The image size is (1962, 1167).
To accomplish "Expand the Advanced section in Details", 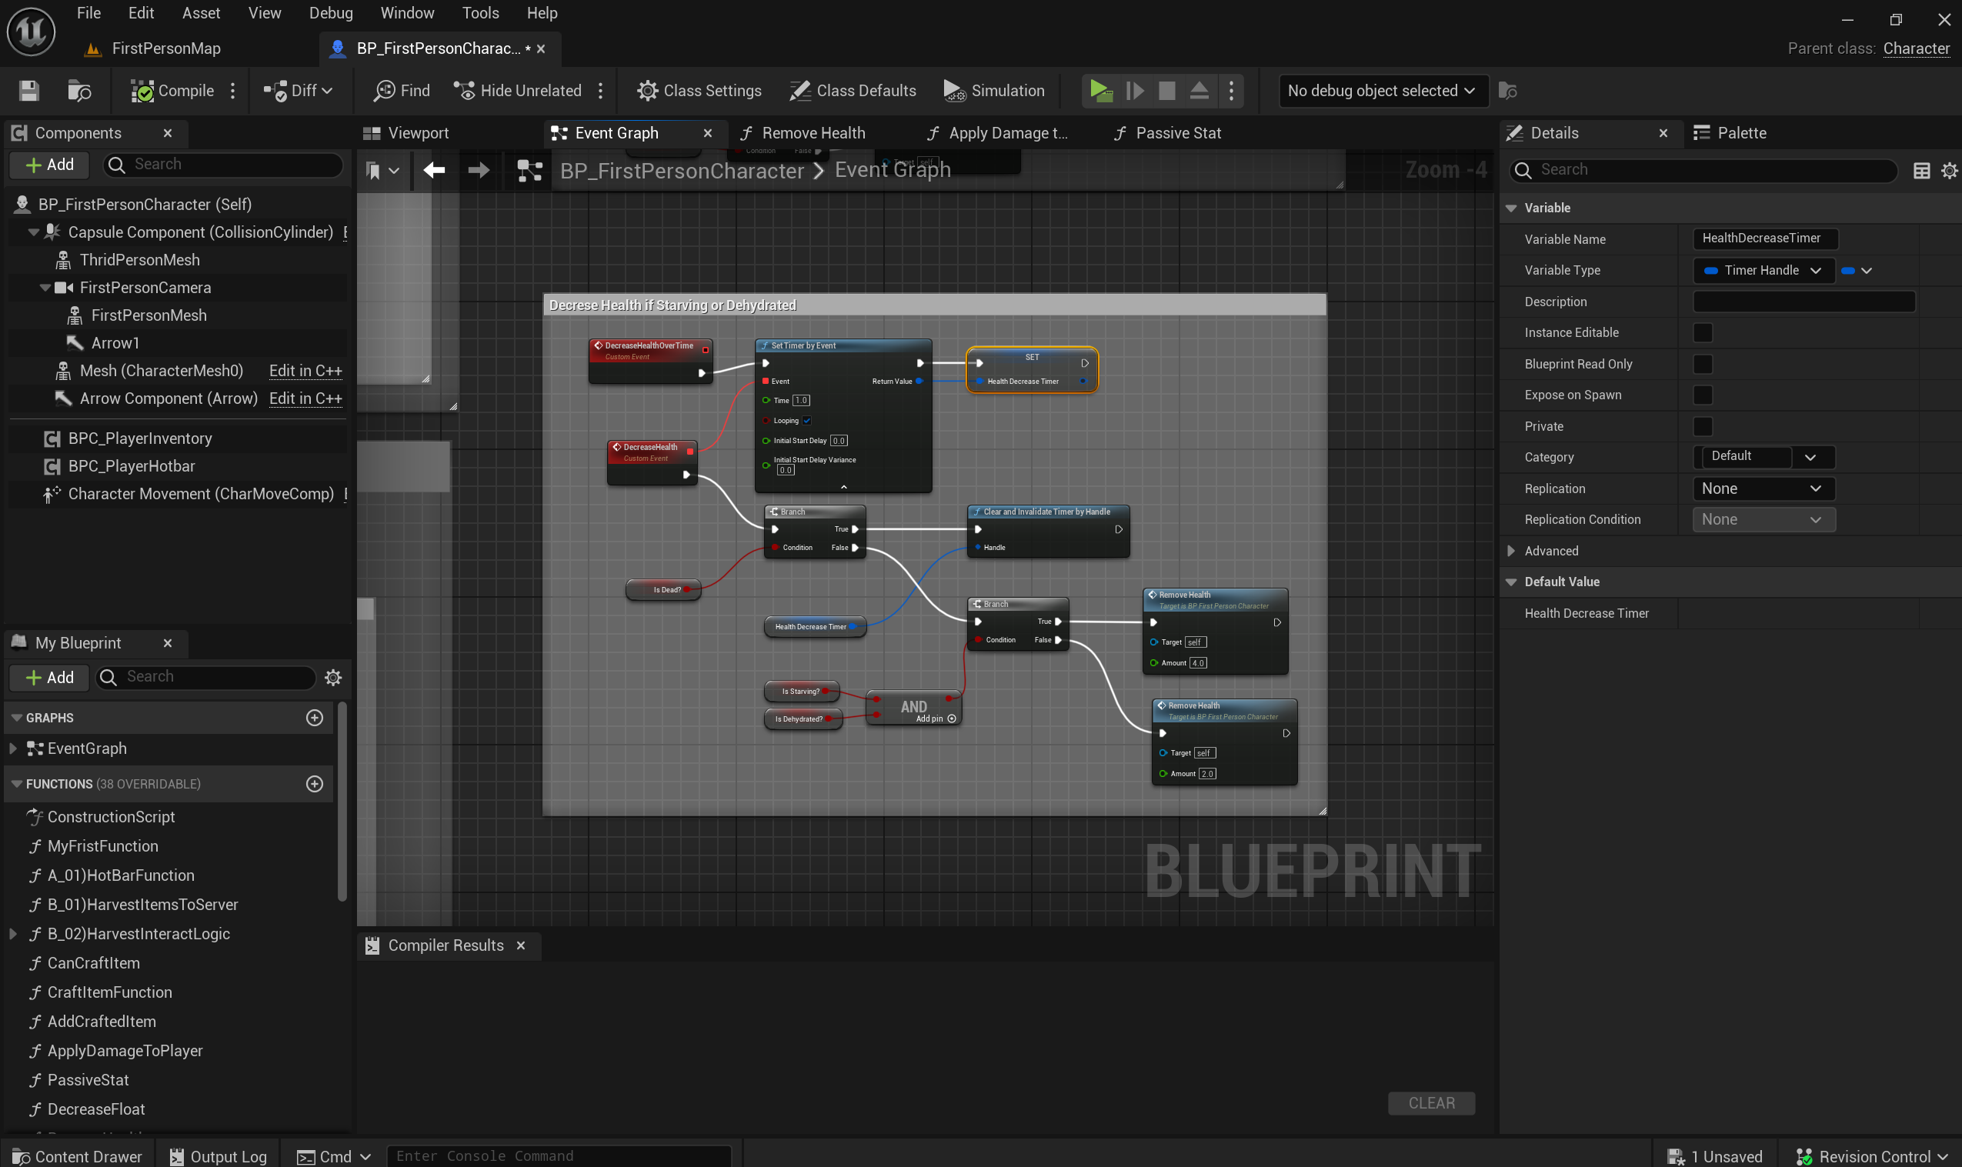I will click(1510, 552).
